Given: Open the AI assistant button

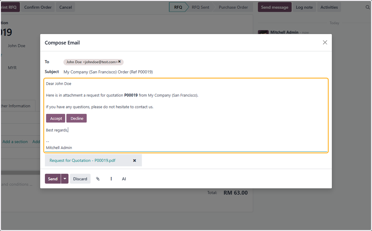Looking at the screenshot, I should point(124,179).
